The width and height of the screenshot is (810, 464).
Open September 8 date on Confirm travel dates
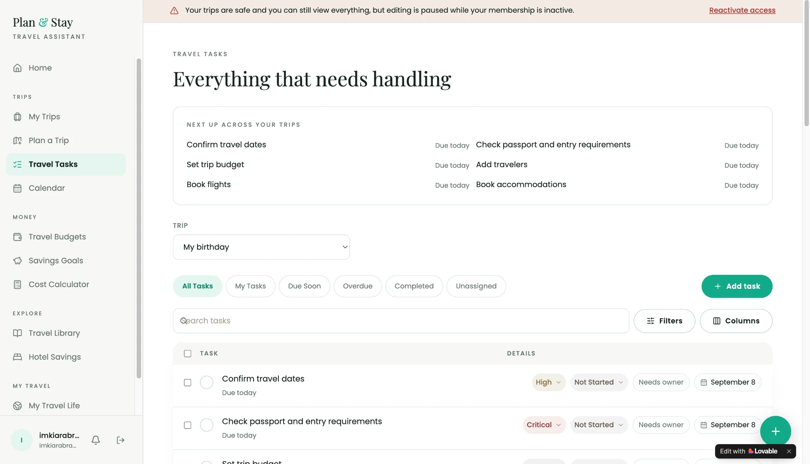pyautogui.click(x=728, y=382)
